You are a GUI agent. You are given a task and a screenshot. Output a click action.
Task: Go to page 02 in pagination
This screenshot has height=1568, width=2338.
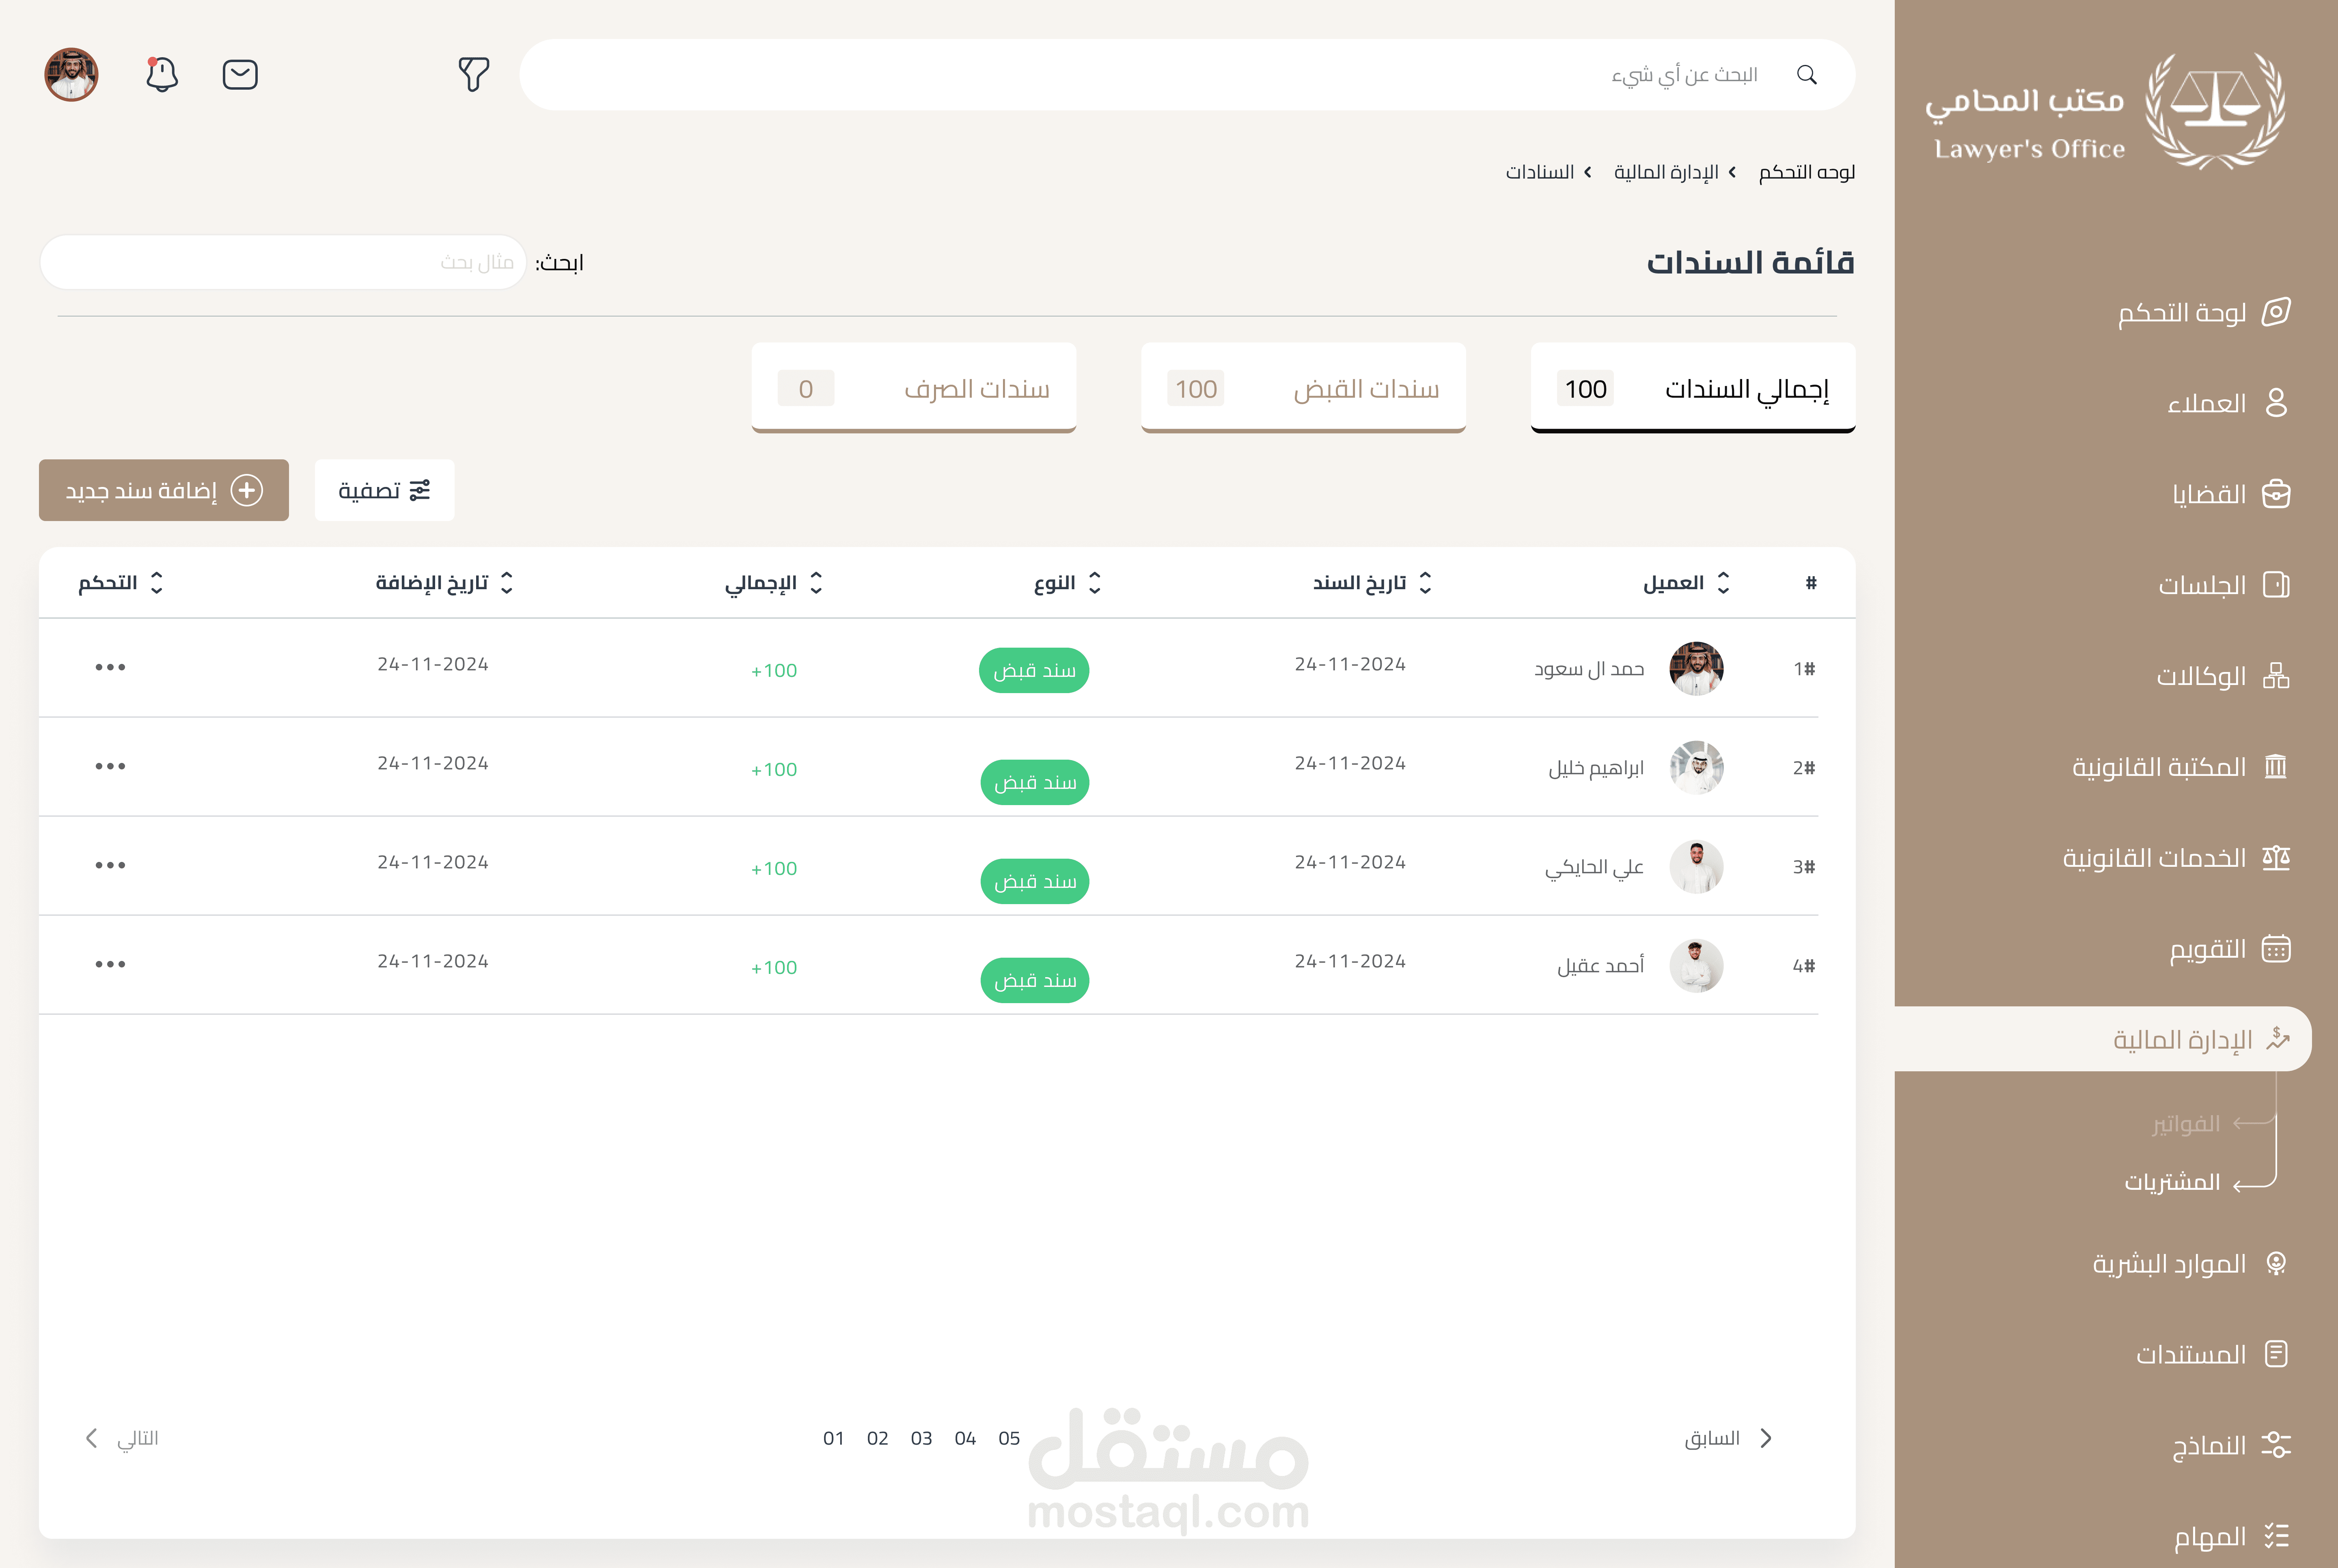click(877, 1438)
